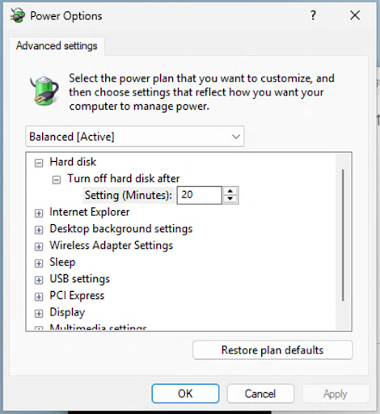Click the Setting (Minutes) label
This screenshot has width=380, height=414.
pyautogui.click(x=129, y=195)
